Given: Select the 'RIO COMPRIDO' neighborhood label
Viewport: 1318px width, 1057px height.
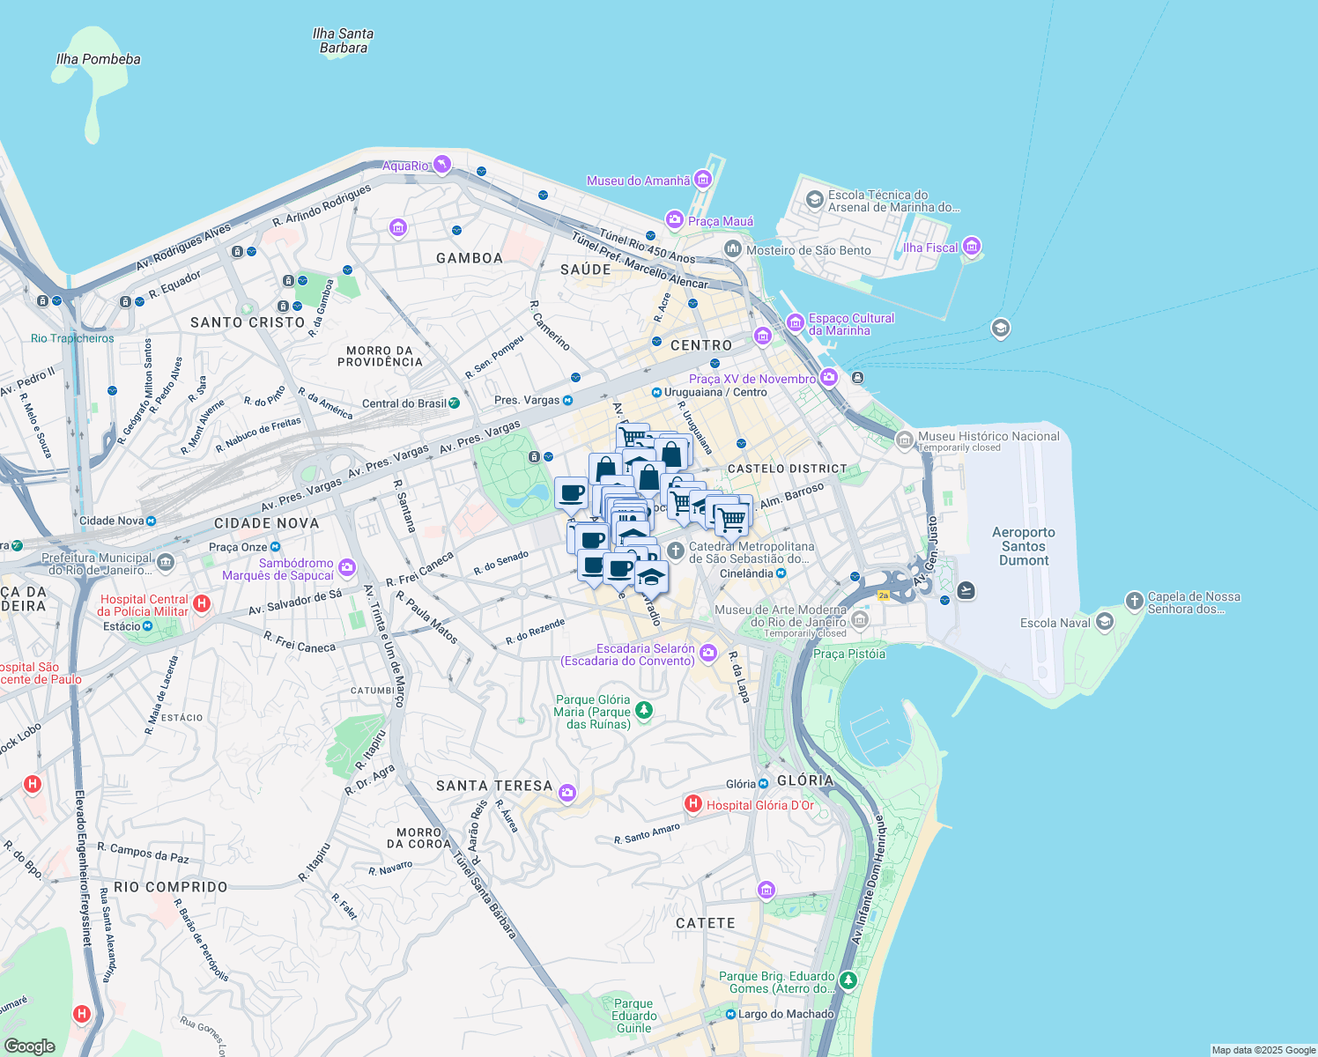Looking at the screenshot, I should 171,887.
